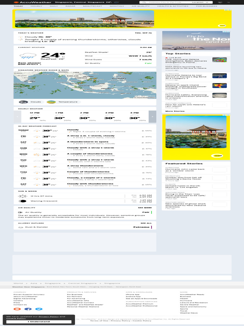Screen dimensions: 244x326
Task: Open the ghost shark discovery story
Action: tap(186, 205)
